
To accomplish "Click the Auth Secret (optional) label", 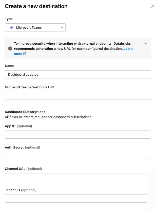I will [23, 148].
